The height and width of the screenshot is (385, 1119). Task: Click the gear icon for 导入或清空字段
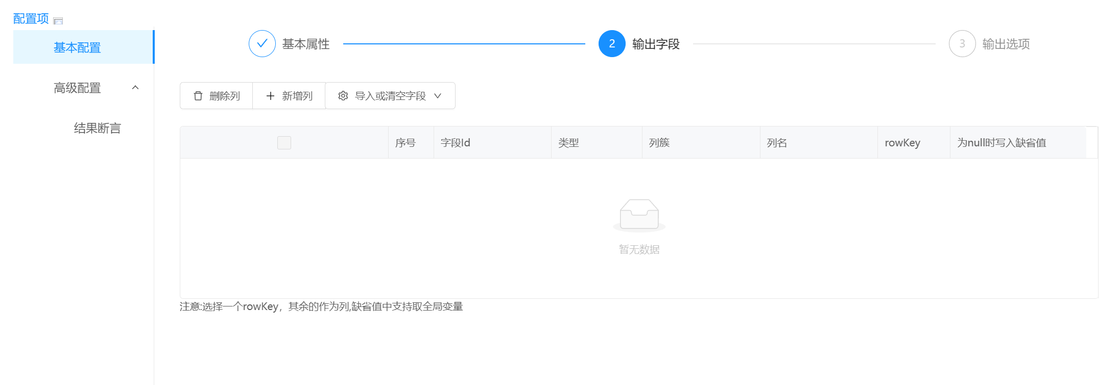pyautogui.click(x=343, y=96)
